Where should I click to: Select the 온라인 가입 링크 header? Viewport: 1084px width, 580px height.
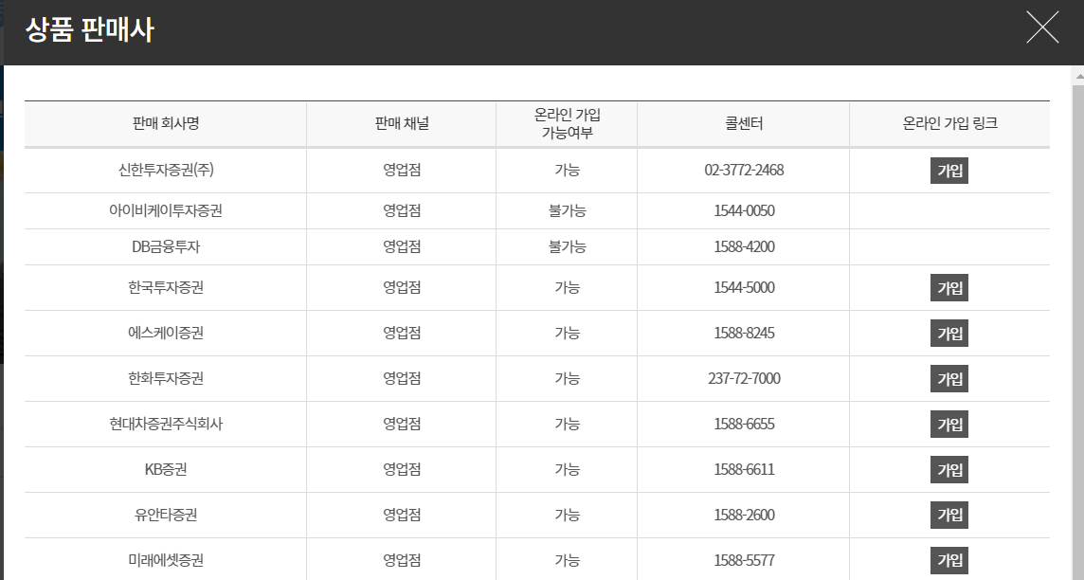[949, 123]
